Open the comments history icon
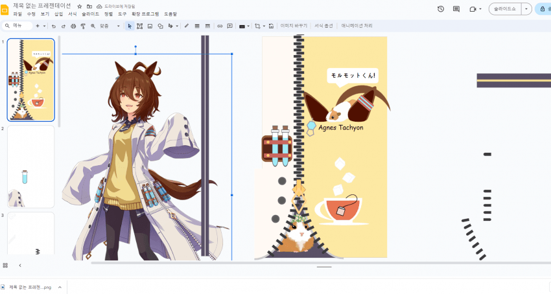The image size is (551, 294). [456, 9]
